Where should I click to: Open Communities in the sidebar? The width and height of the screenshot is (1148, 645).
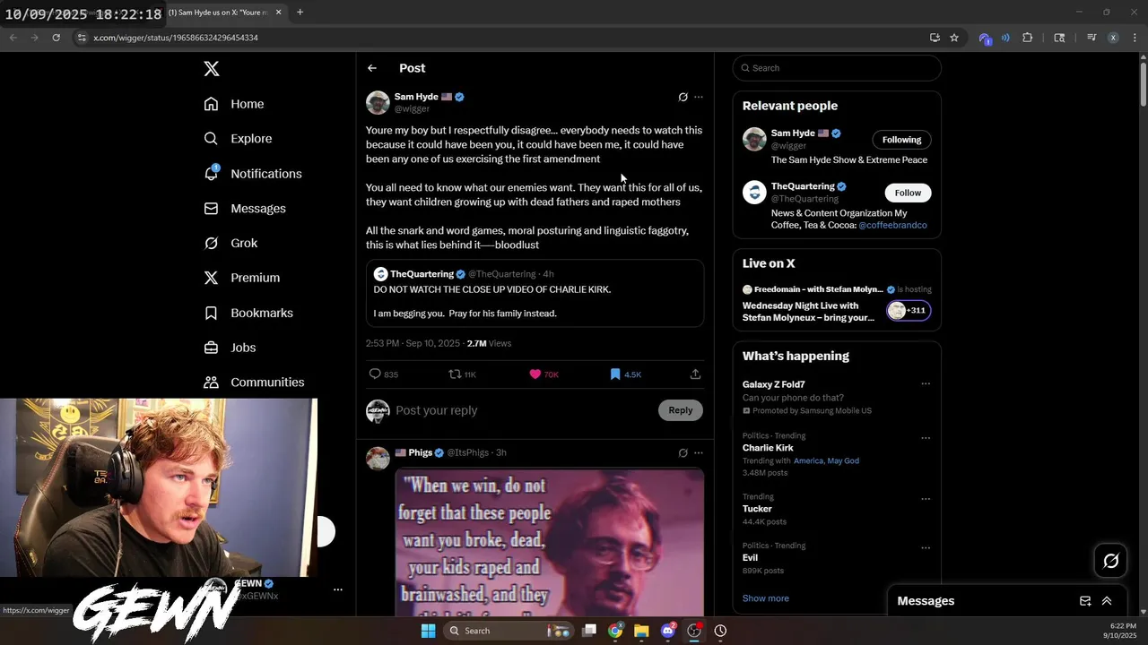click(254, 383)
